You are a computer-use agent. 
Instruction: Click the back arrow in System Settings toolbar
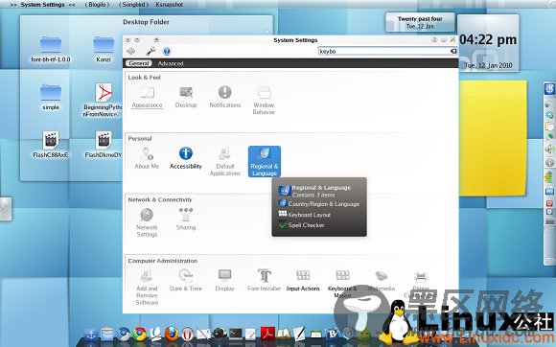pyautogui.click(x=130, y=52)
